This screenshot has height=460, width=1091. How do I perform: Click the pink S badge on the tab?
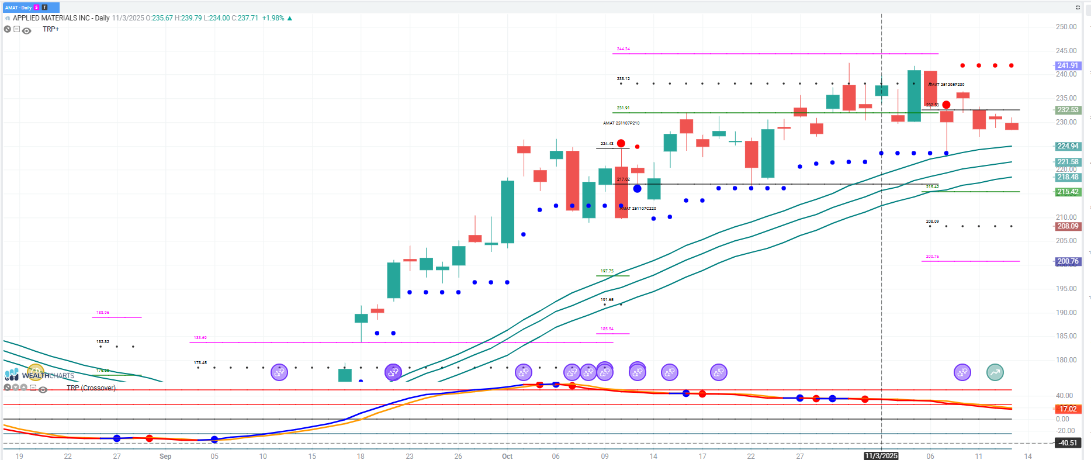(x=36, y=8)
